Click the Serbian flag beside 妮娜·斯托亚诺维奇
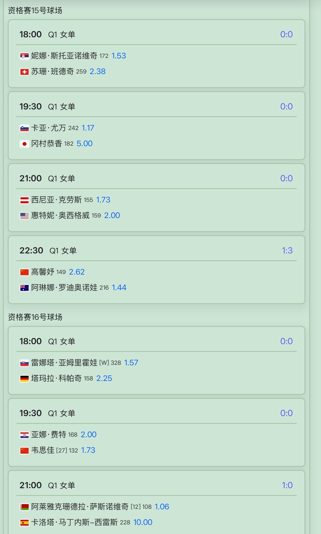The image size is (321, 534). (x=24, y=56)
